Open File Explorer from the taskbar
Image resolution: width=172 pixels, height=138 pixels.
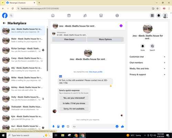(63, 135)
